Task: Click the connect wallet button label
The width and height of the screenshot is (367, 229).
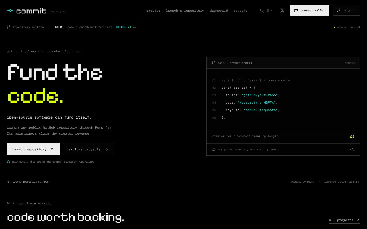Action: tap(313, 11)
